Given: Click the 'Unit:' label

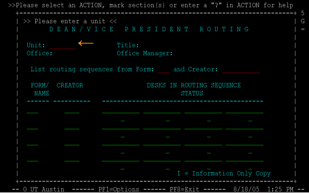Looking at the screenshot, I should [36, 45].
